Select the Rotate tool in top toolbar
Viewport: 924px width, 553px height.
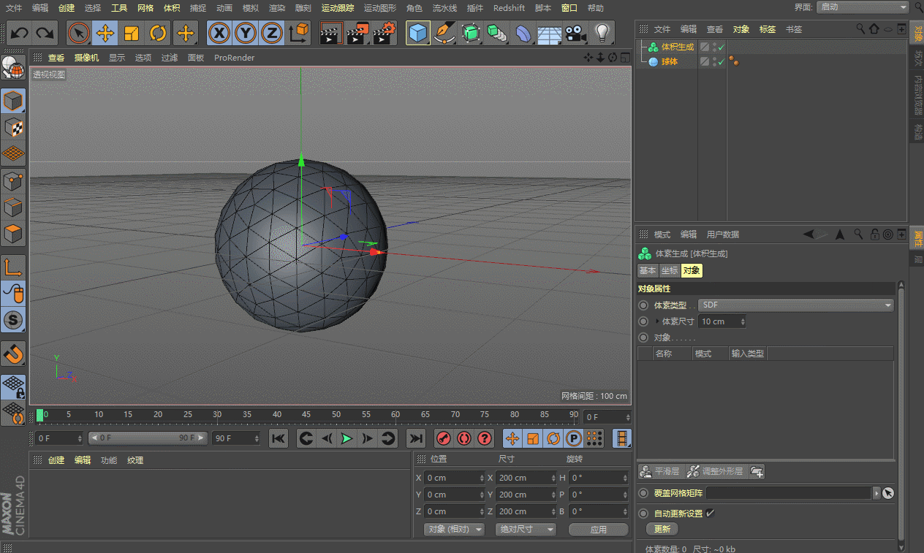click(x=158, y=33)
